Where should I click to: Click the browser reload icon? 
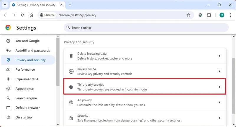coord(23,15)
